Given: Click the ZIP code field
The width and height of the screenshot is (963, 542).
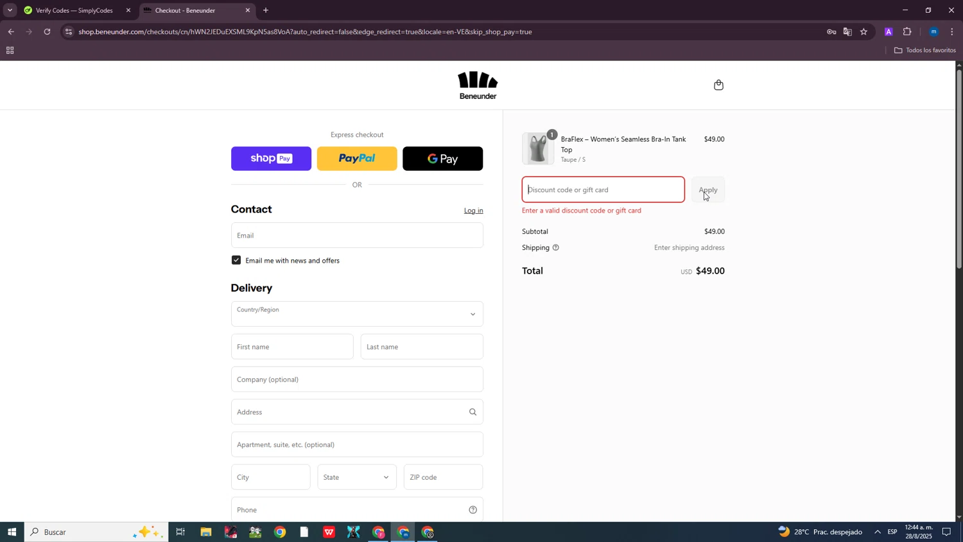Looking at the screenshot, I should click(x=443, y=477).
